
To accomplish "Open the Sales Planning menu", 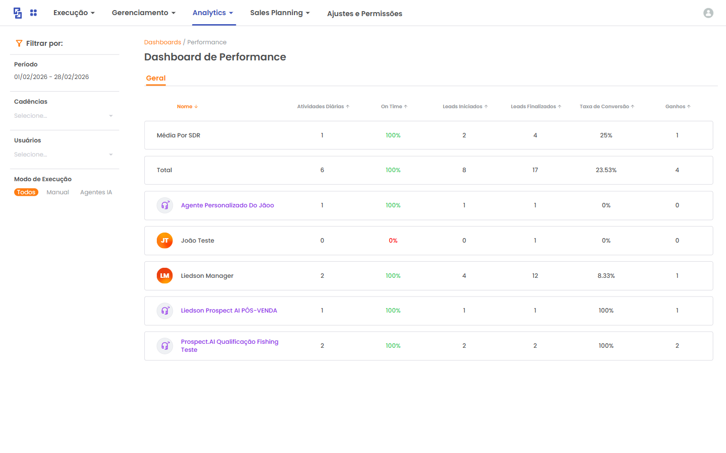I will click(280, 13).
